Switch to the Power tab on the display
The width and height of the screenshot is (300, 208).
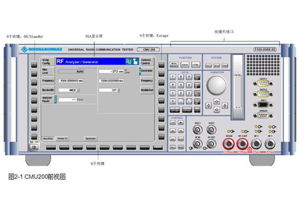pyautogui.click(x=62, y=139)
